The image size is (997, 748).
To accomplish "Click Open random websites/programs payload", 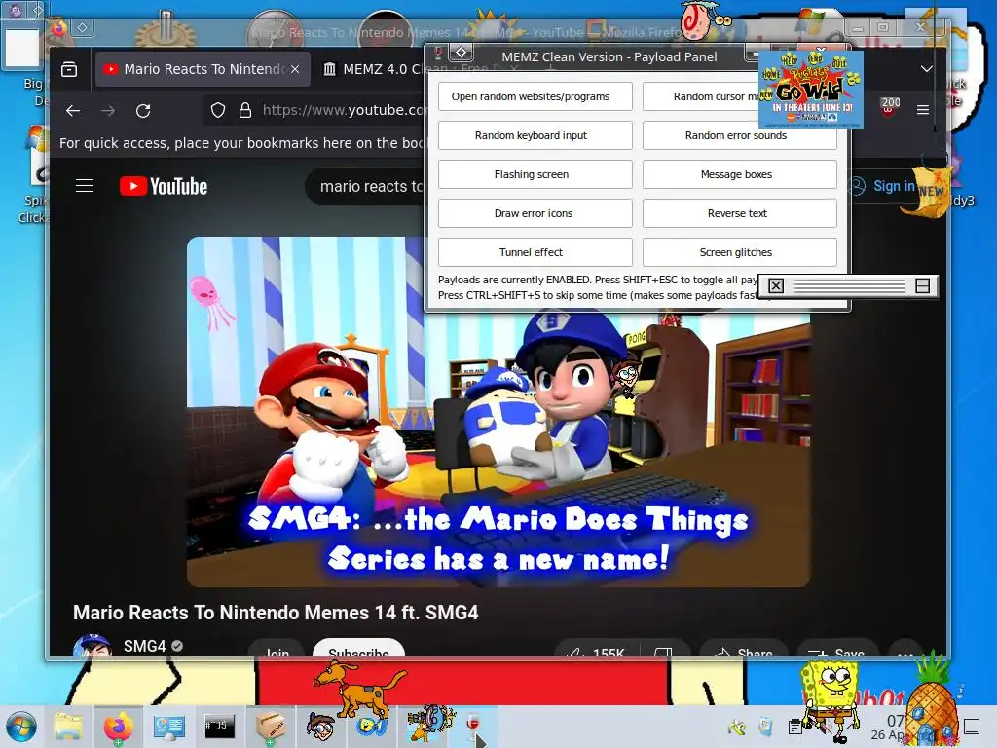I will (535, 96).
